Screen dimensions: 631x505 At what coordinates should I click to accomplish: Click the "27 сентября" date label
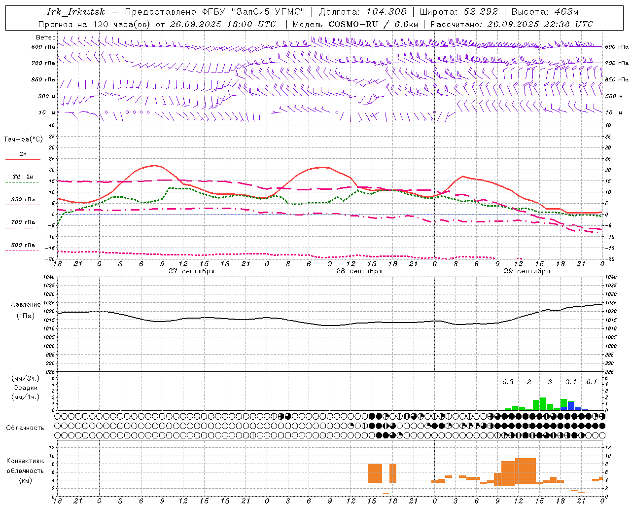tap(192, 271)
